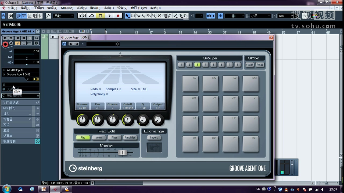The height and width of the screenshot is (193, 344).
Task: Click the Import button under Exchange
Action: (x=154, y=137)
